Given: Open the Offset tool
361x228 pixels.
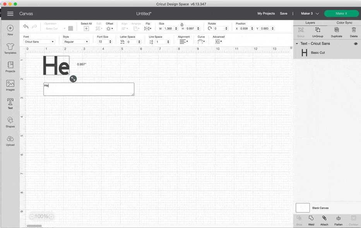Looking at the screenshot, I should [109, 29].
